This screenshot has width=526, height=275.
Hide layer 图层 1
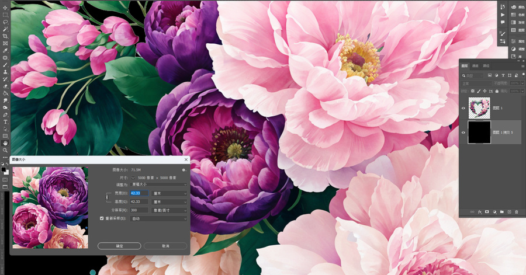point(463,108)
